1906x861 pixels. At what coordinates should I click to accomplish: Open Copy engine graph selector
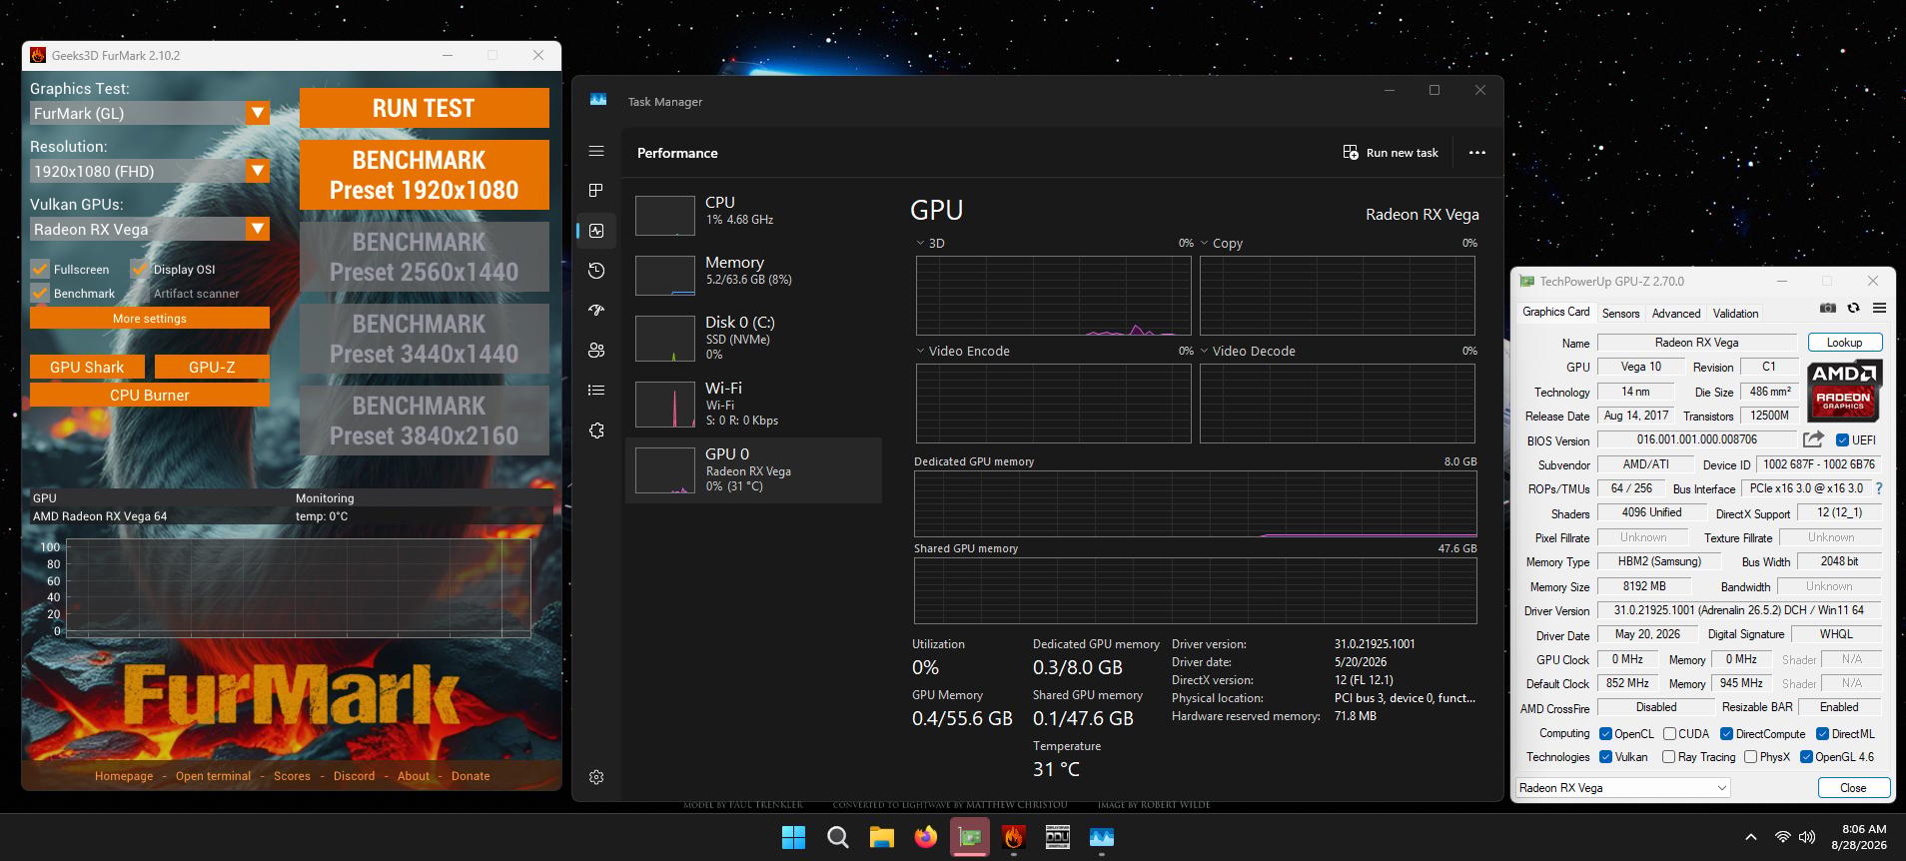coord(1222,243)
